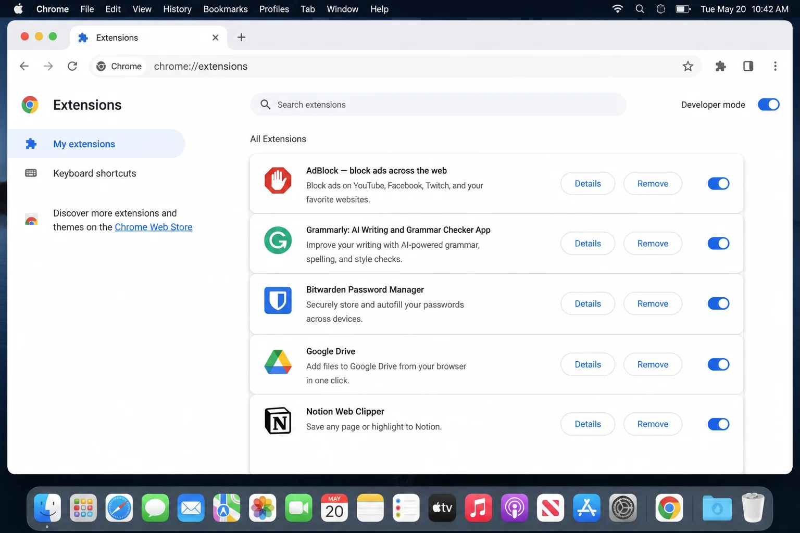Click the Notion Web Clipper icon
Screen dimensions: 800x533
coord(278,421)
